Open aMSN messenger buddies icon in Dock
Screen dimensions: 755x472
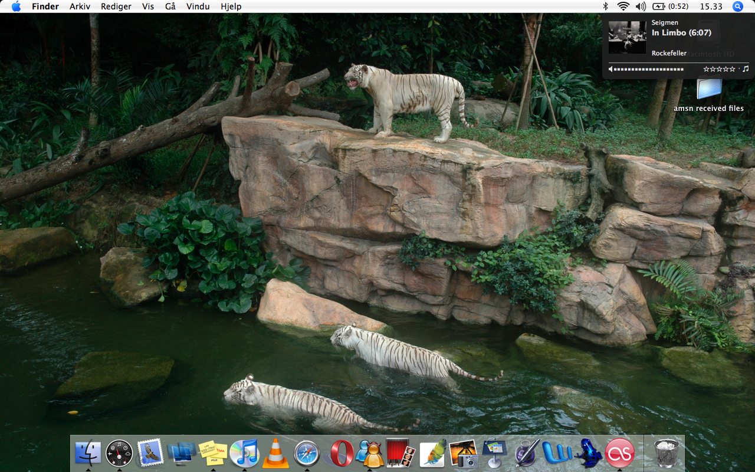click(x=370, y=453)
